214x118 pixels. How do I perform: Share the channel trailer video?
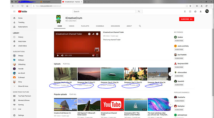point(93,34)
